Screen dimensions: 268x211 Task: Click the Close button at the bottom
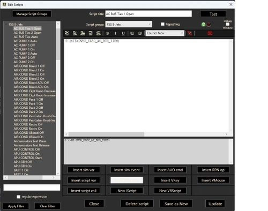pyautogui.click(x=94, y=204)
